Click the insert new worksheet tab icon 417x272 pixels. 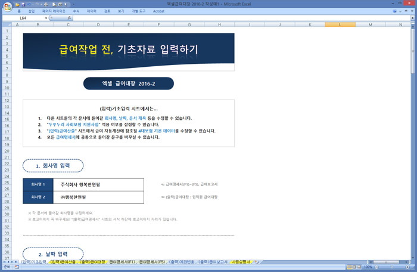click(x=257, y=262)
